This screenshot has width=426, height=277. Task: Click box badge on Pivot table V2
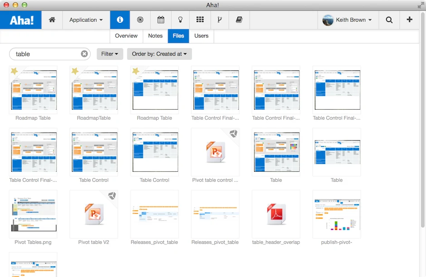pos(112,195)
